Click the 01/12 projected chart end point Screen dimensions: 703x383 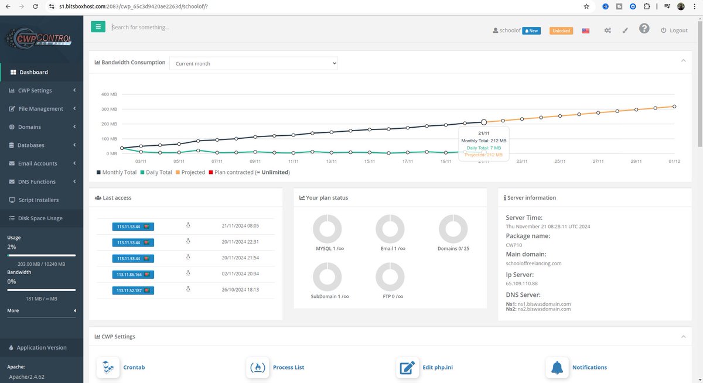tap(675, 106)
